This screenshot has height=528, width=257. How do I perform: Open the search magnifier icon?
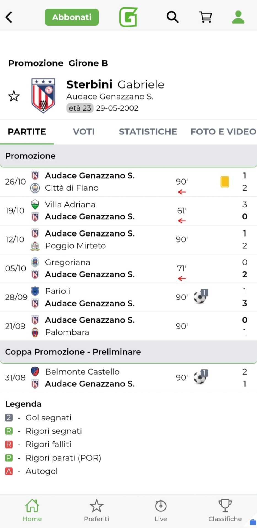coord(173,17)
